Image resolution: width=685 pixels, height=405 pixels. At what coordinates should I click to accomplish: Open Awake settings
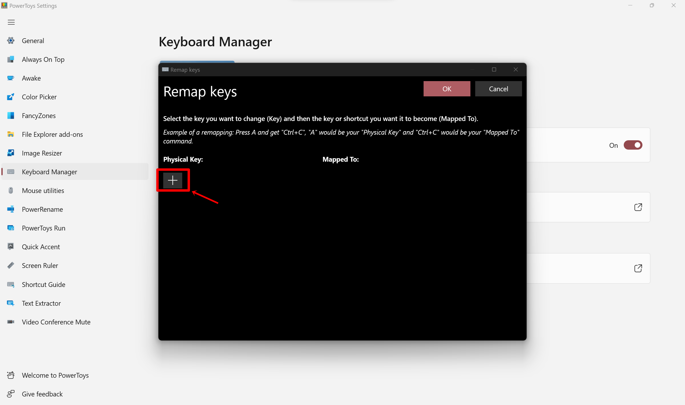pos(31,78)
